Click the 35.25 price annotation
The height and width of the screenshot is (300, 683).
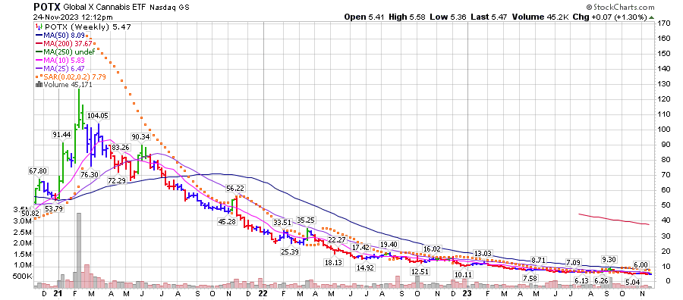[307, 220]
